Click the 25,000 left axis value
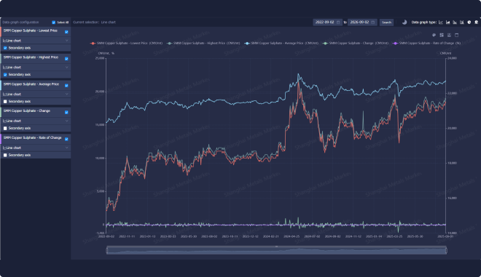The width and height of the screenshot is (481, 277). pyautogui.click(x=100, y=58)
